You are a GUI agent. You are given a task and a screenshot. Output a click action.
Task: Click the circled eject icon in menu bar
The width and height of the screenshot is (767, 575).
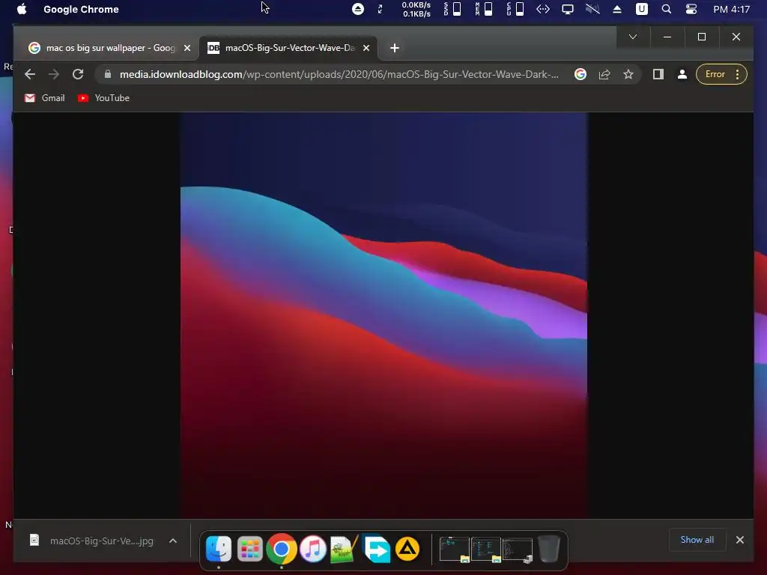(x=358, y=9)
